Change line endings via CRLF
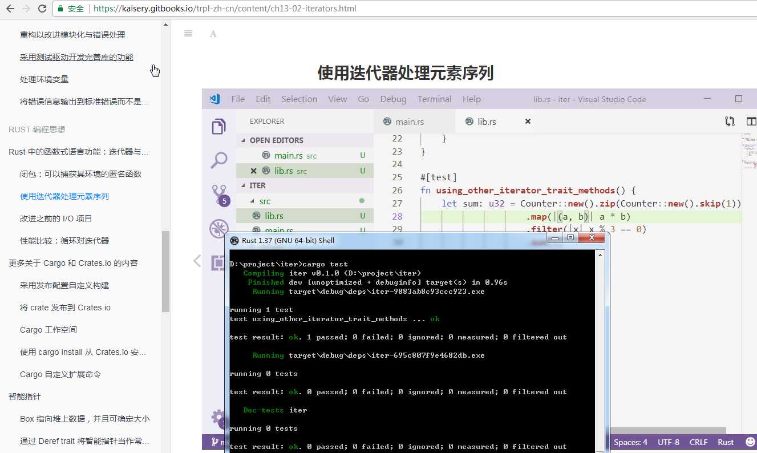Screen dimensions: 757x453 pyautogui.click(x=698, y=442)
